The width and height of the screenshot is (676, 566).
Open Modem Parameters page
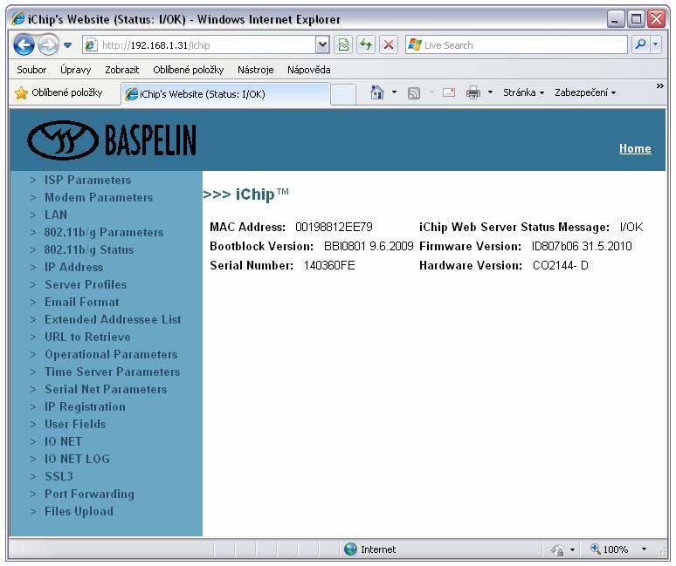click(99, 198)
